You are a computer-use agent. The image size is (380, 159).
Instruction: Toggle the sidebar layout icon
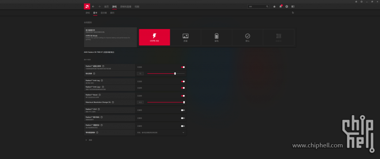(x=293, y=7)
